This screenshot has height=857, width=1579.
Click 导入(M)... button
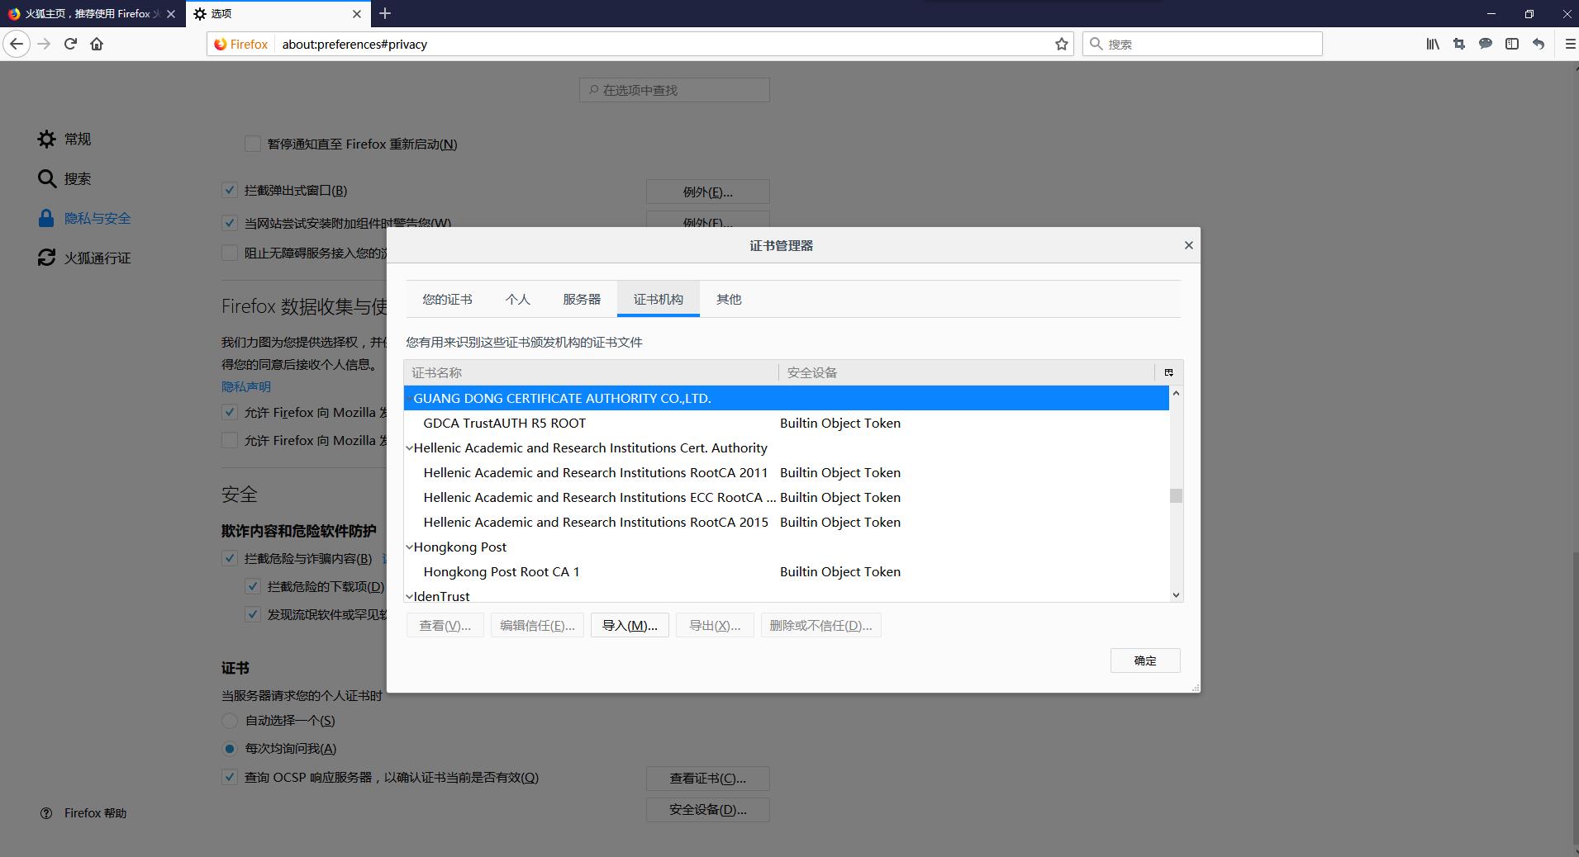tap(630, 625)
